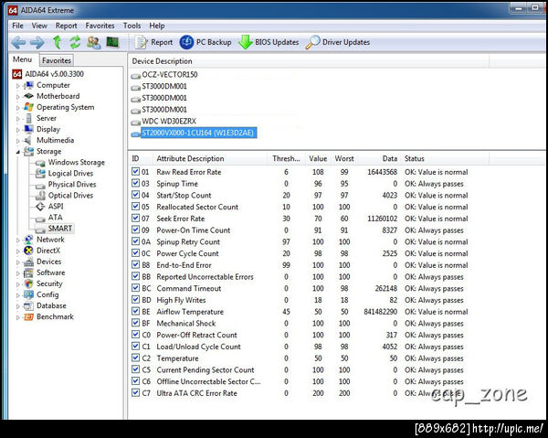This screenshot has height=438, width=548.
Task: Expand the Config tree node
Action: [18, 295]
